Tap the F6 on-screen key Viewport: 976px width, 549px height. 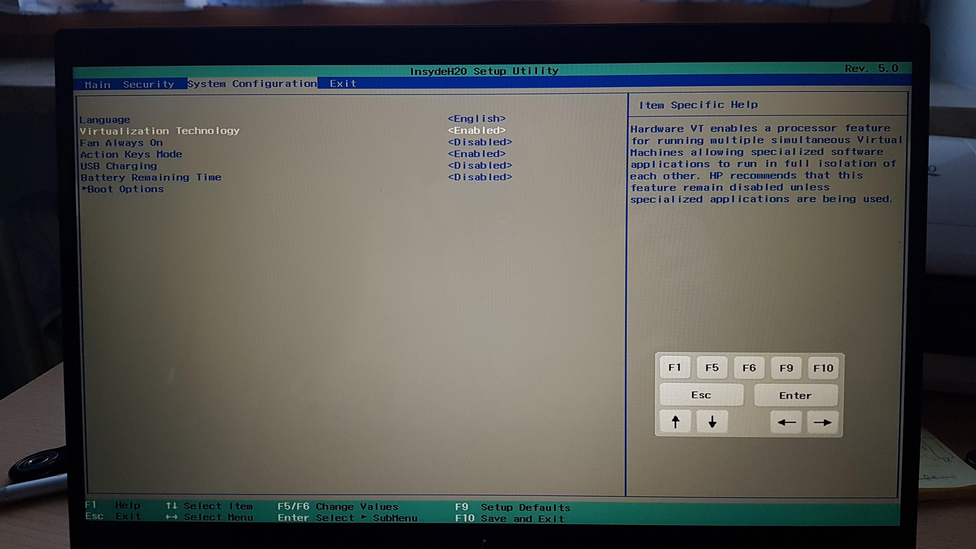click(x=749, y=368)
